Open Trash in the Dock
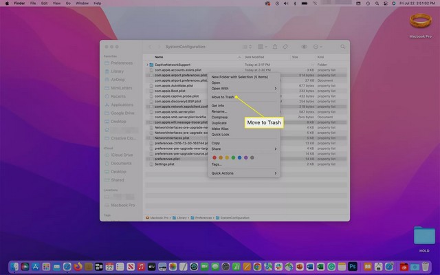 coord(423,266)
